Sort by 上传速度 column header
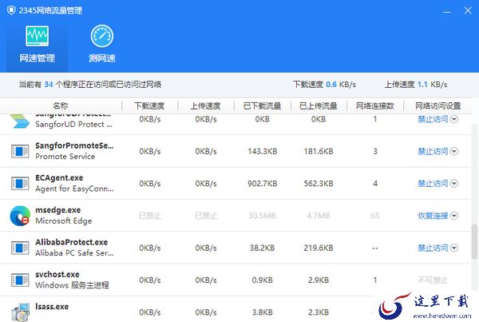Screen dimensions: 479x322 click(x=206, y=105)
